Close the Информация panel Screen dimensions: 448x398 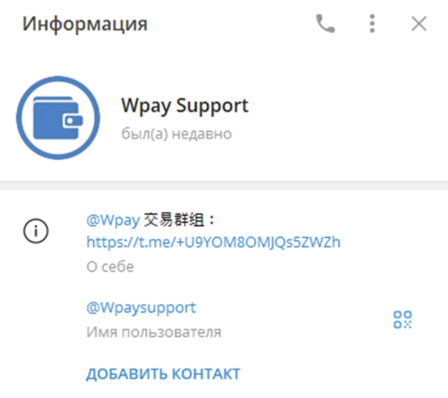coord(419,23)
